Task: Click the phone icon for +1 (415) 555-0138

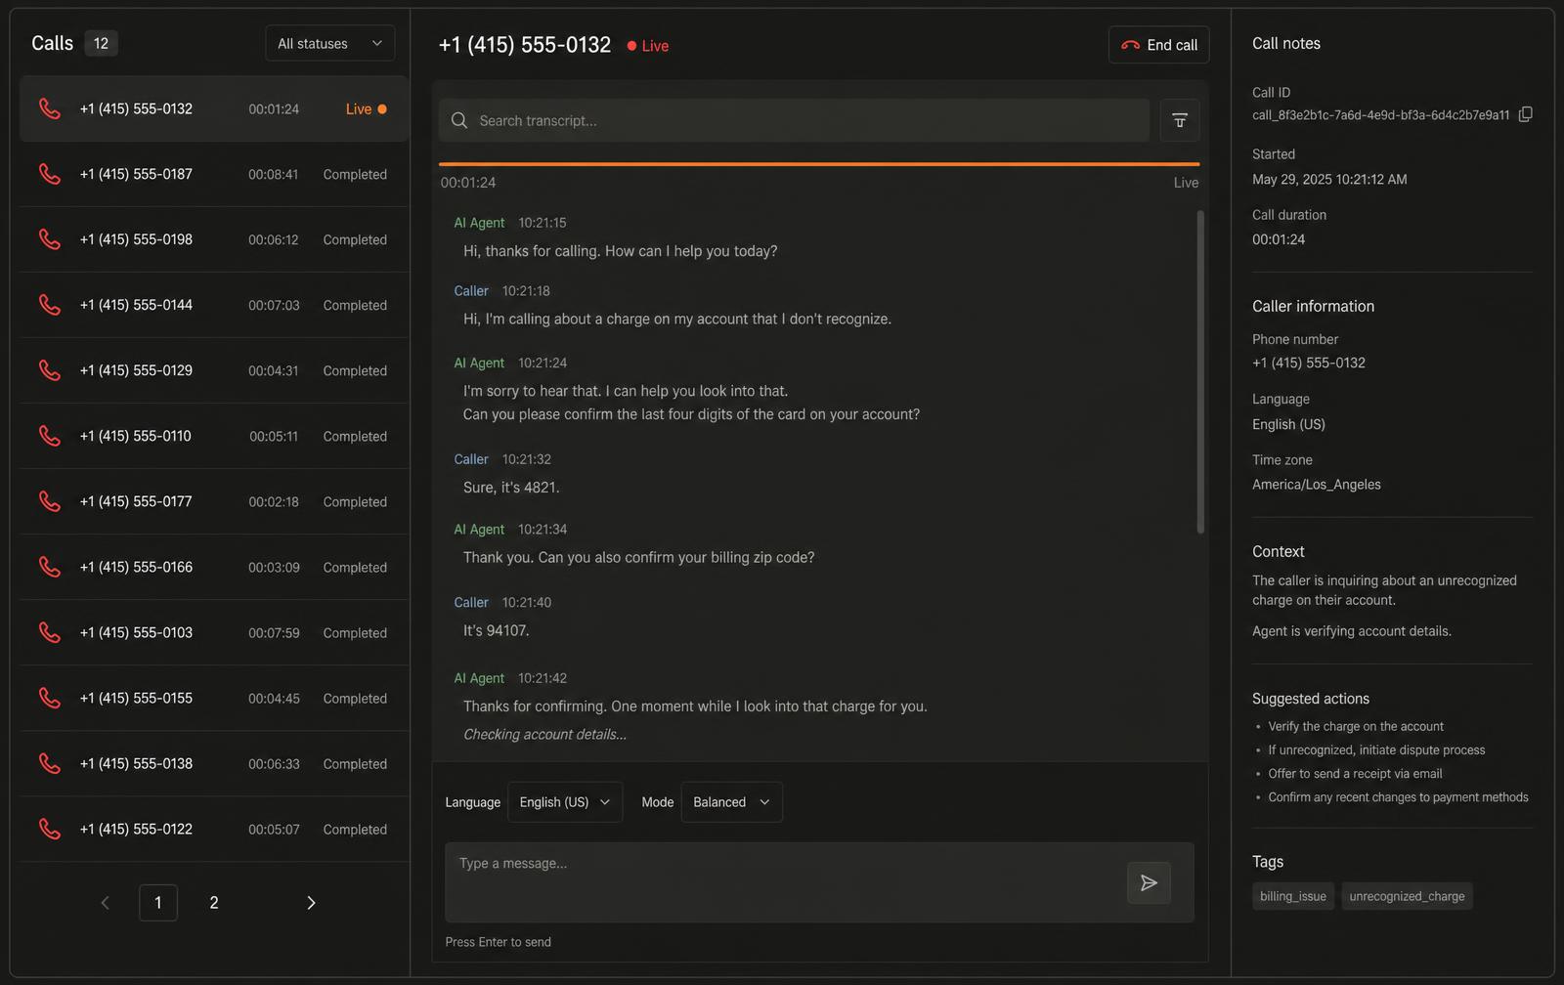Action: pos(49,763)
